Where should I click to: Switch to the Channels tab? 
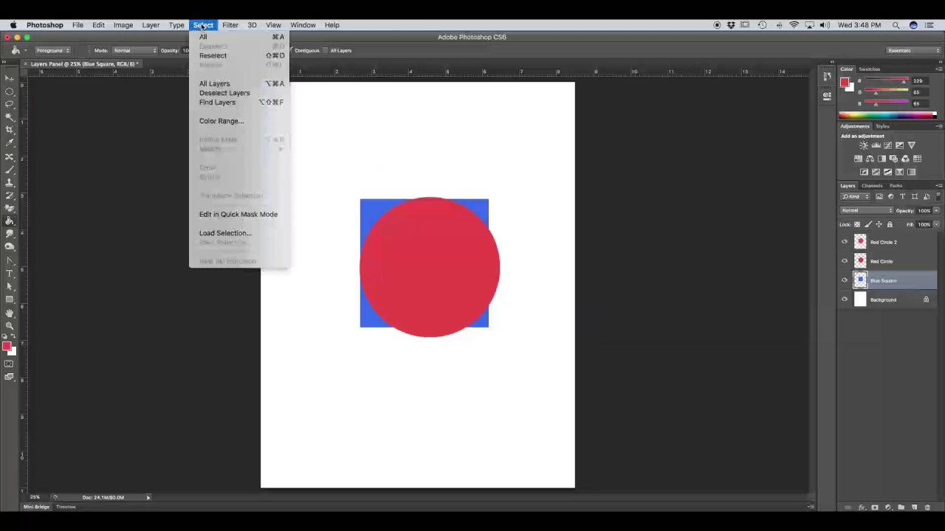872,186
